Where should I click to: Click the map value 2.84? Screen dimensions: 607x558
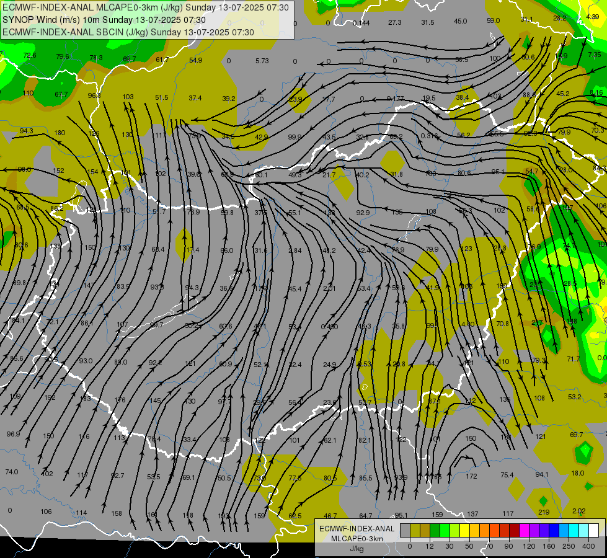[x=295, y=250]
